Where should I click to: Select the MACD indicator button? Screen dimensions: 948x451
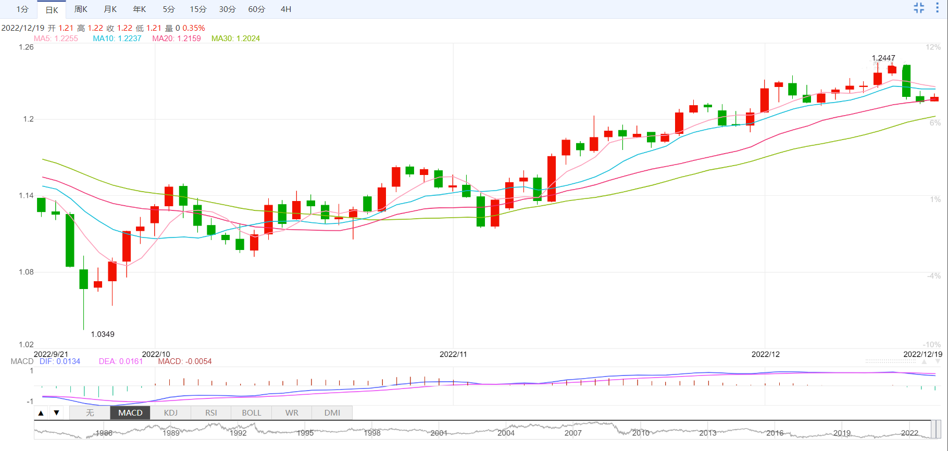pyautogui.click(x=130, y=413)
